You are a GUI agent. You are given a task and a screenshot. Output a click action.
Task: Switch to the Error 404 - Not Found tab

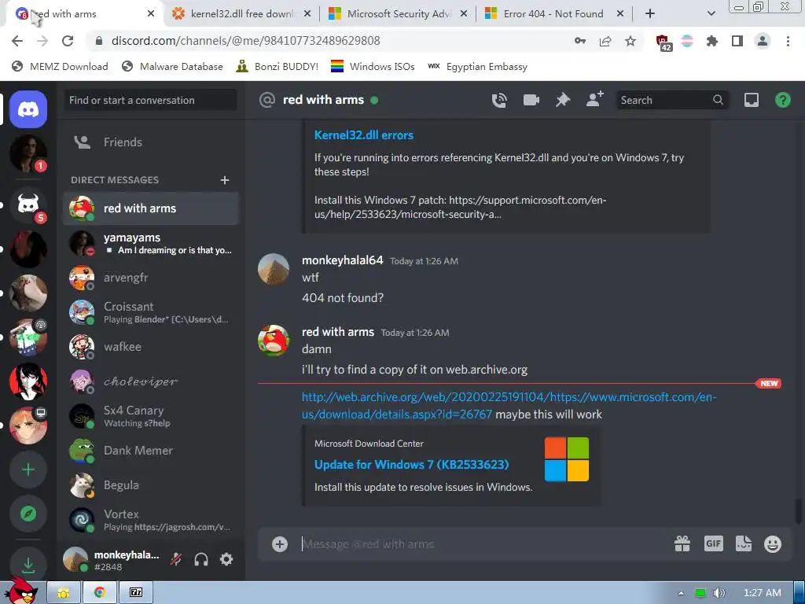(553, 14)
